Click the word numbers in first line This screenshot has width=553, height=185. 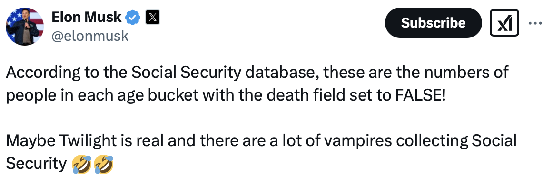point(459,73)
